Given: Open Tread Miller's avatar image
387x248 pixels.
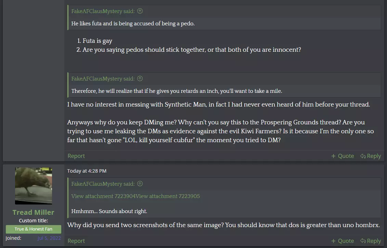Looking at the screenshot, I should coord(34,186).
